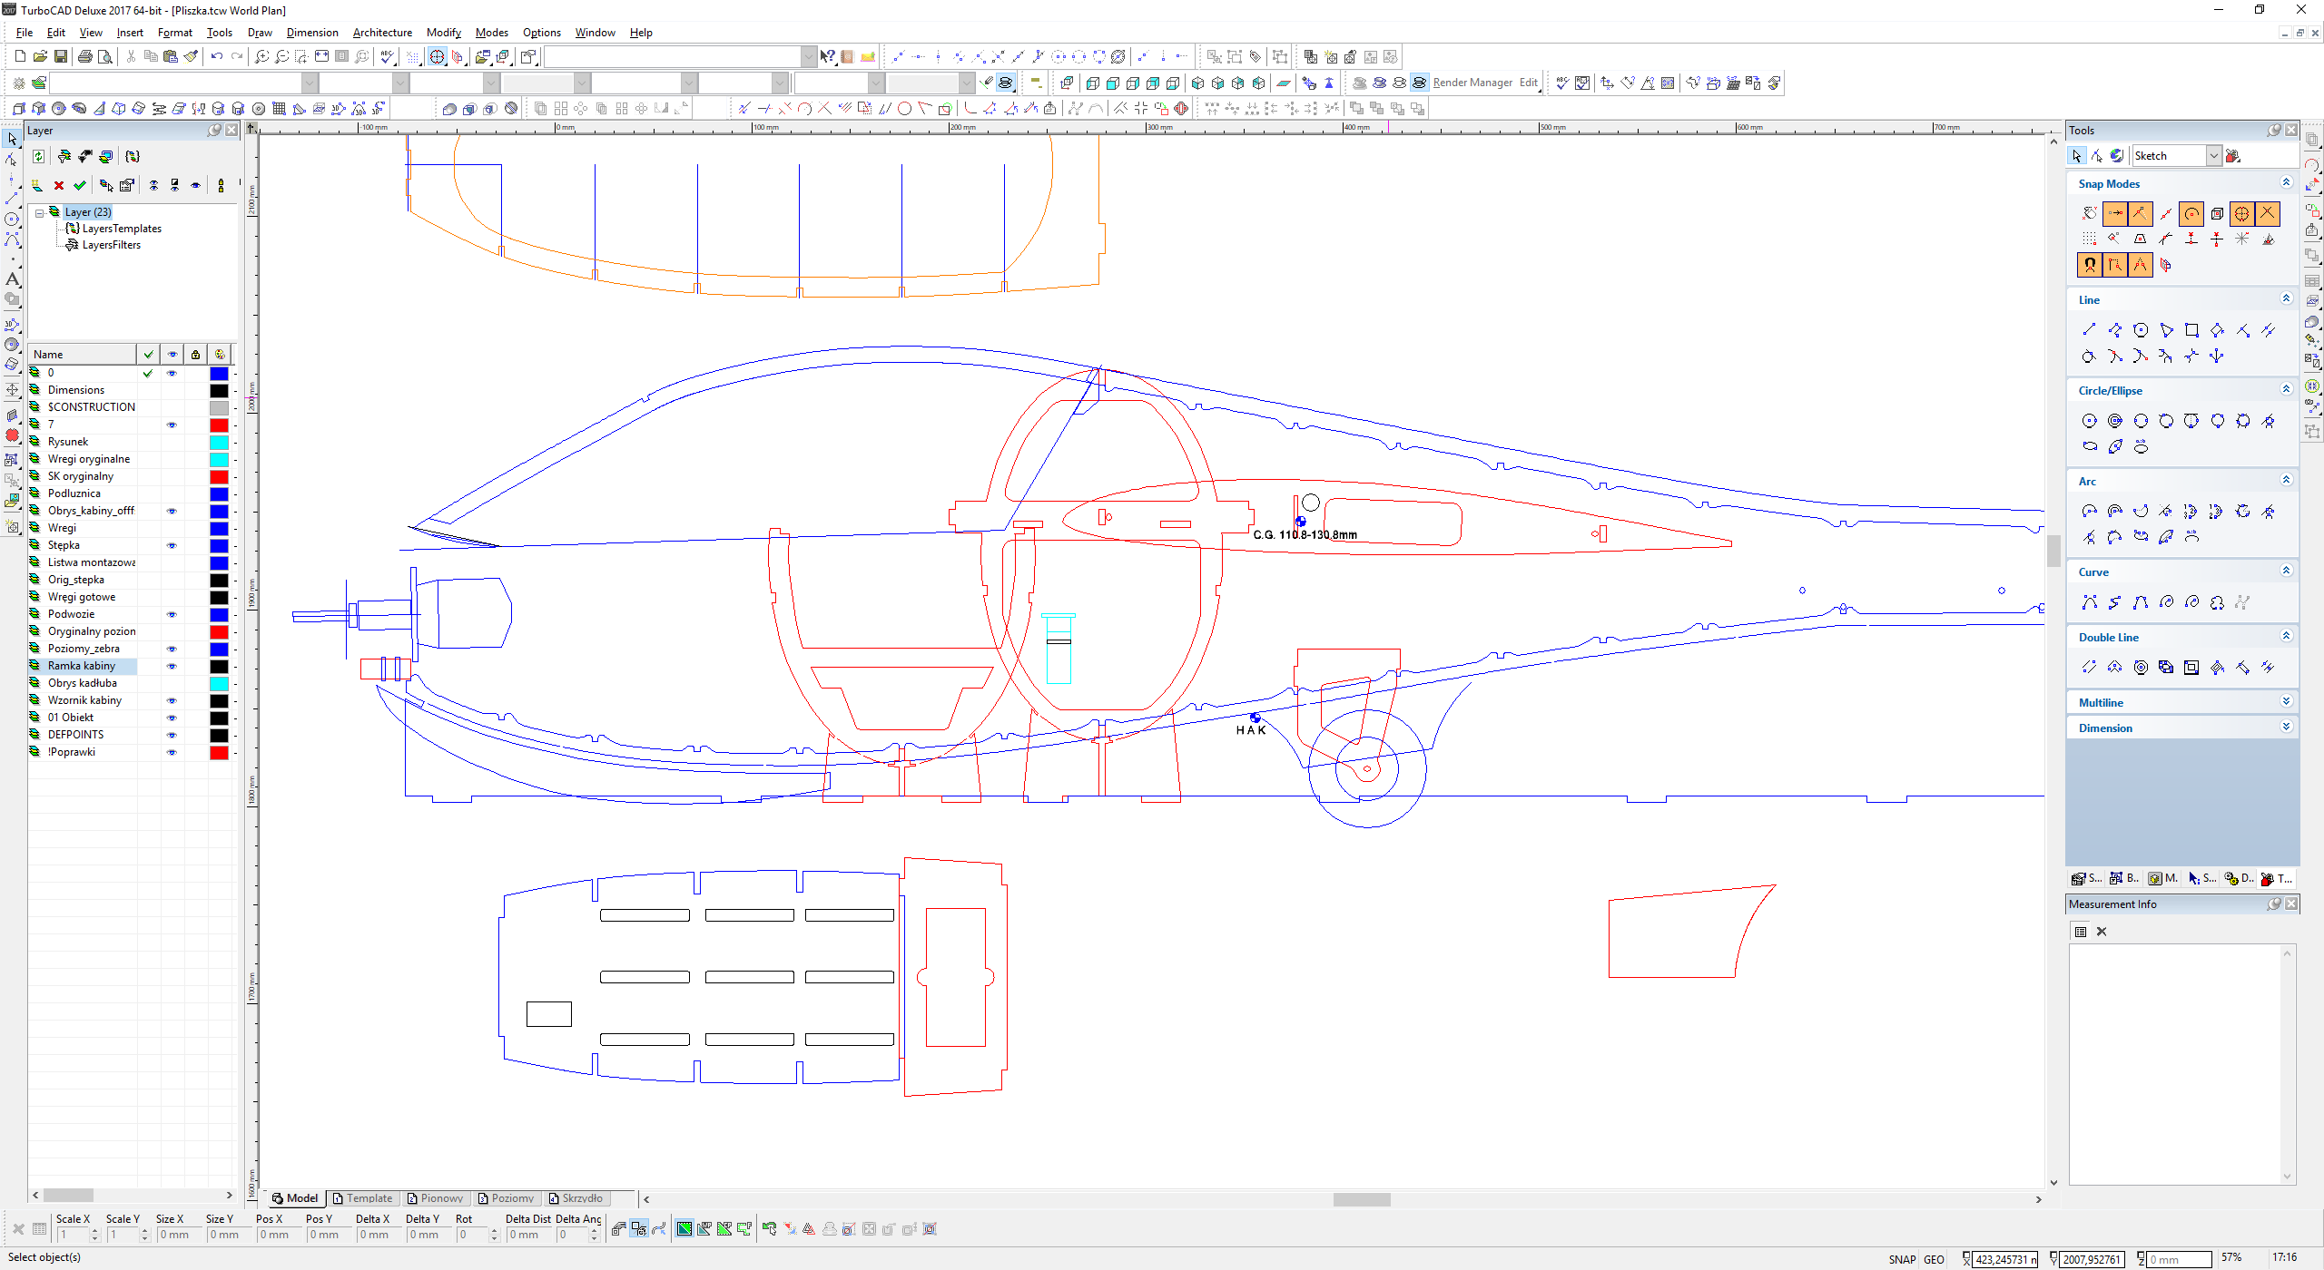Toggle Magnetic Point snap

click(2089, 265)
